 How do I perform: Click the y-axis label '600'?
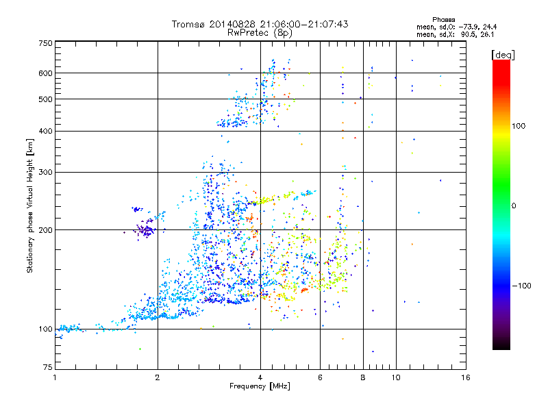click(45, 73)
